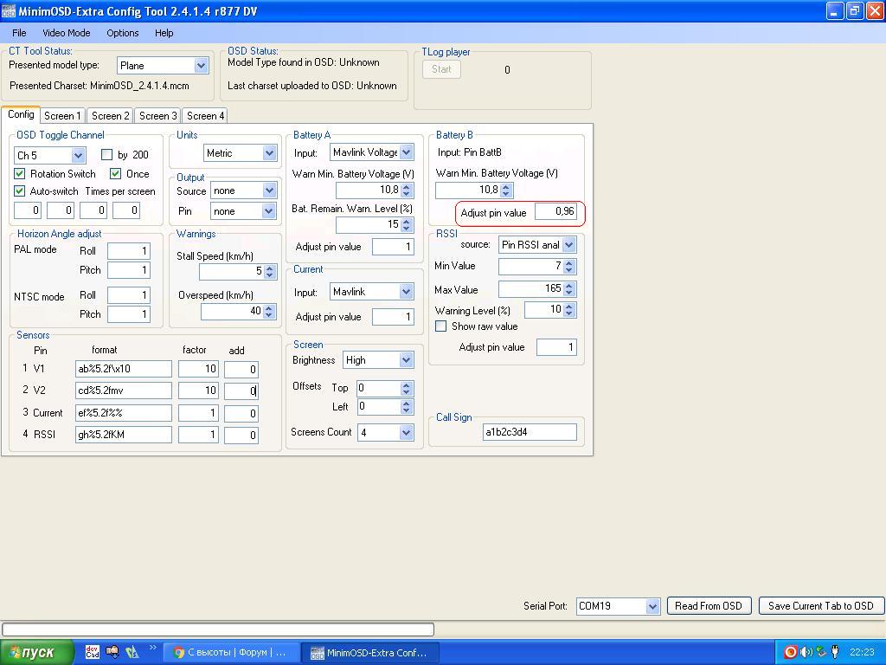Uncheck the Auto-switch checkbox

coord(20,191)
